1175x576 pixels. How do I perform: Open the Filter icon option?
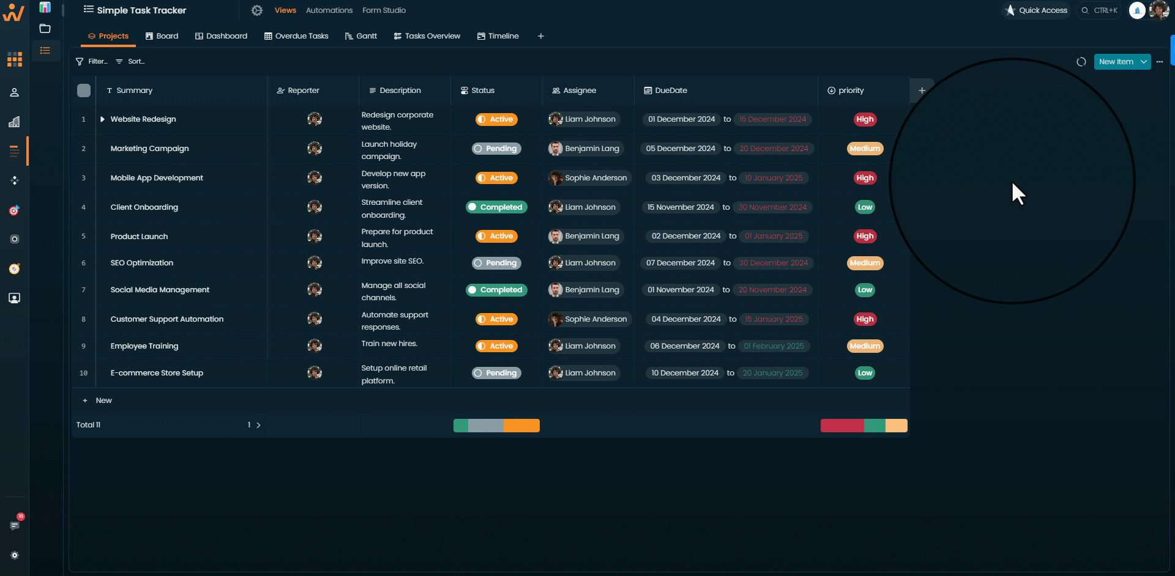[x=92, y=62]
